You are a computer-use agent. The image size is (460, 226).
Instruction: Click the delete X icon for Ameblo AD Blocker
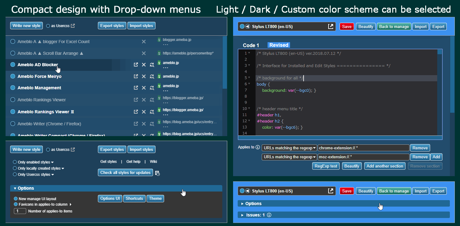click(x=143, y=65)
